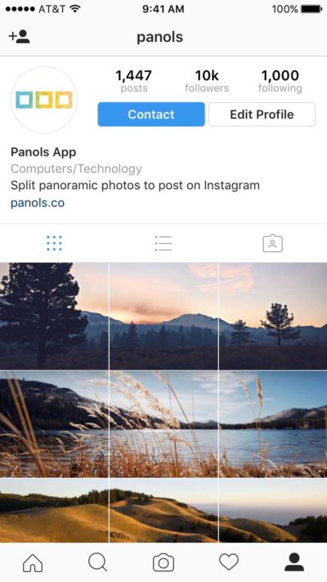
Task: Tap the add people icon
Action: click(19, 37)
